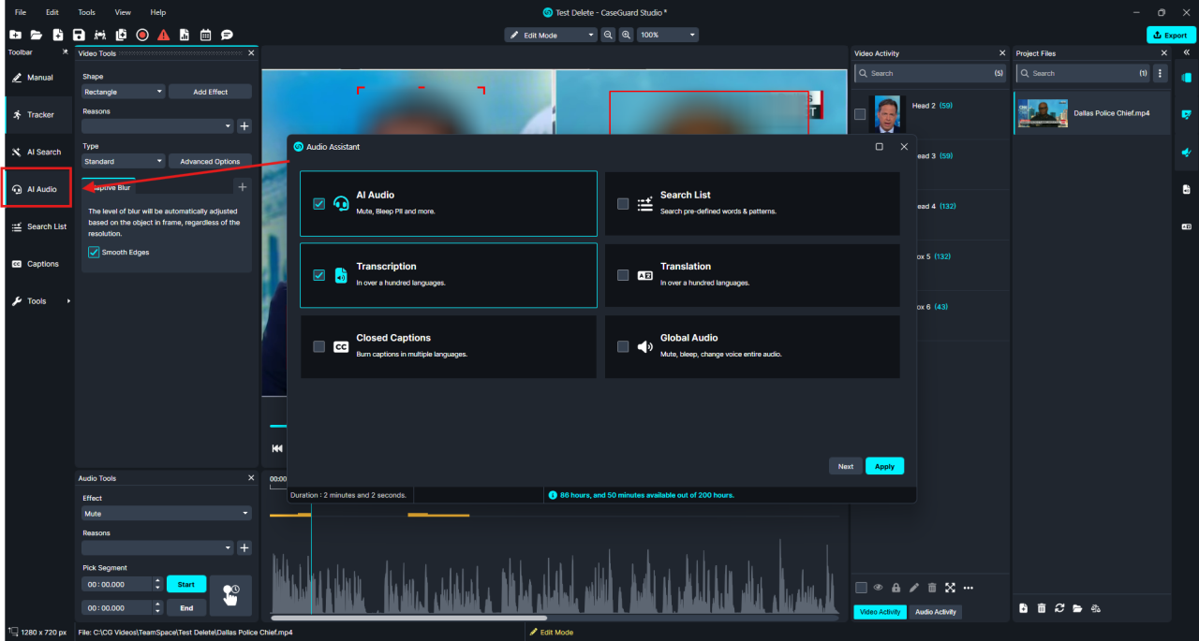This screenshot has height=641, width=1199.
Task: Click the red record icon in top toolbar
Action: [x=142, y=35]
